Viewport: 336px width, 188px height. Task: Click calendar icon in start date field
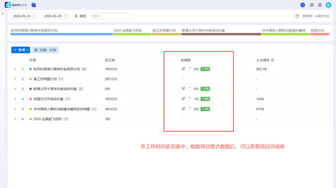34,16
